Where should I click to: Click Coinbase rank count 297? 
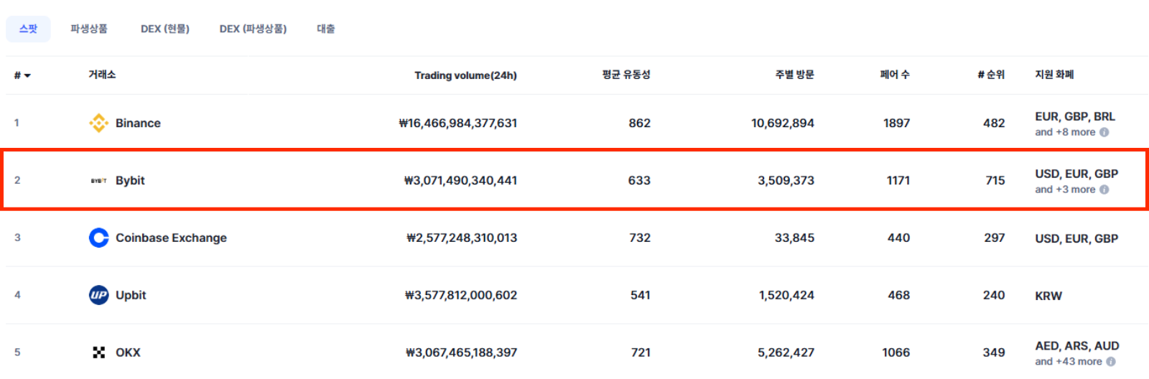pos(994,238)
